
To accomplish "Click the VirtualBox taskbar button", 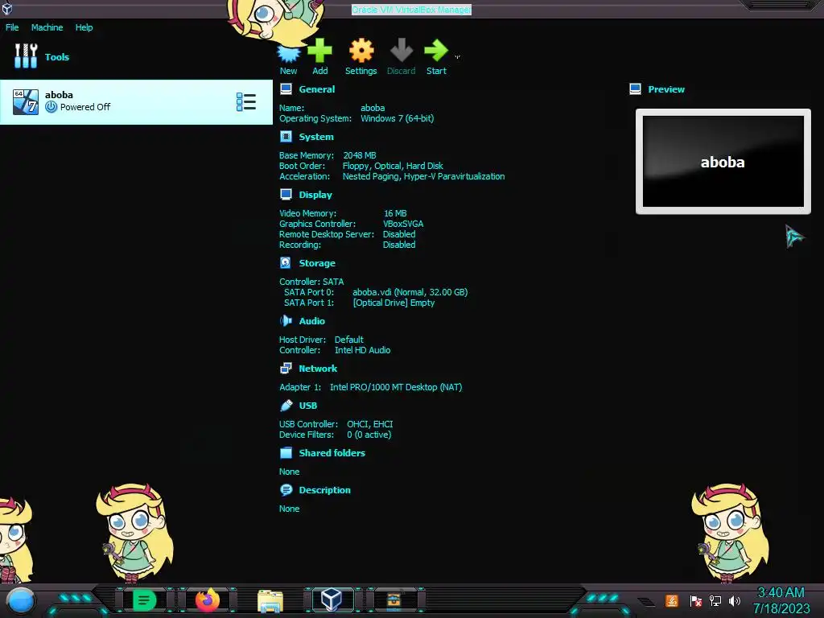I will click(332, 599).
